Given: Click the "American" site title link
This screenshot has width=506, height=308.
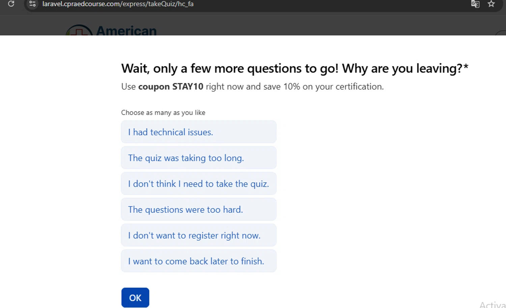Looking at the screenshot, I should pyautogui.click(x=126, y=31).
